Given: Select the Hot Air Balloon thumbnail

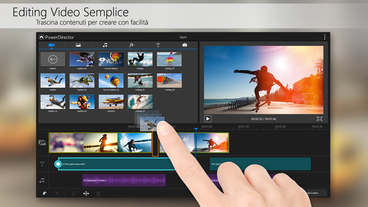Looking at the screenshot, I should 111,59.
